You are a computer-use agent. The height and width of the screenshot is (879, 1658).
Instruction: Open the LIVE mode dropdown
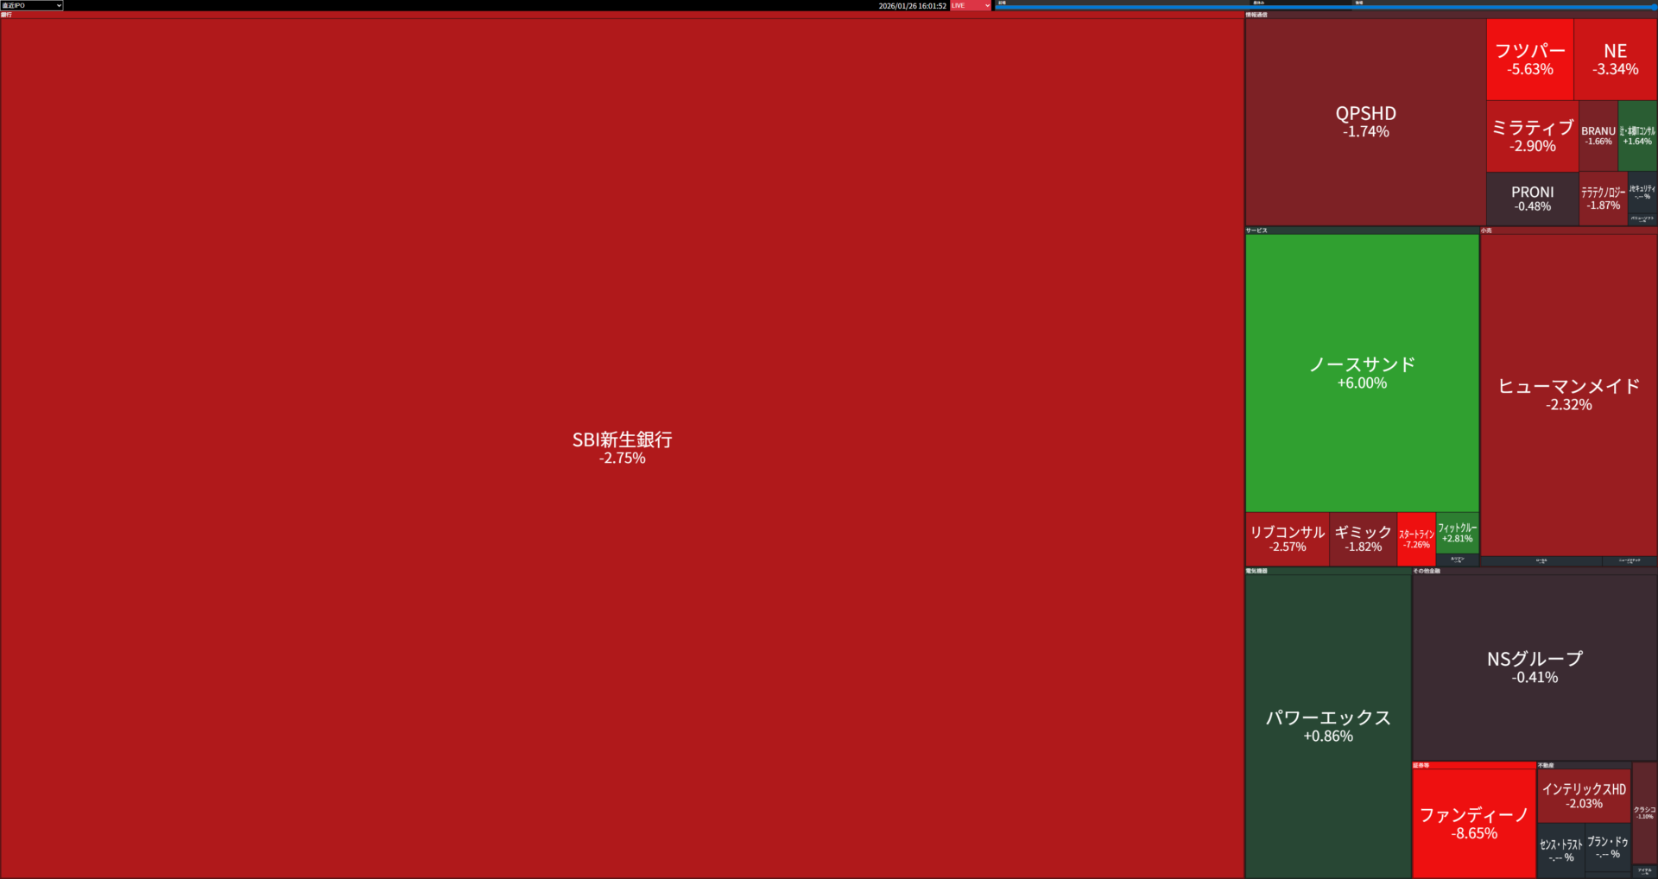click(971, 5)
